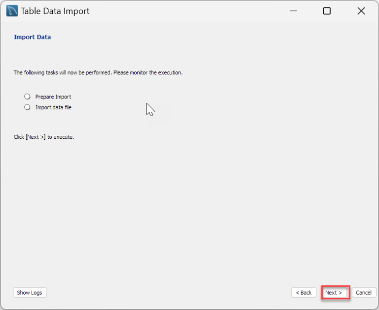The width and height of the screenshot is (379, 310).
Task: Maximize the Table Data Import dialog
Action: 327,11
